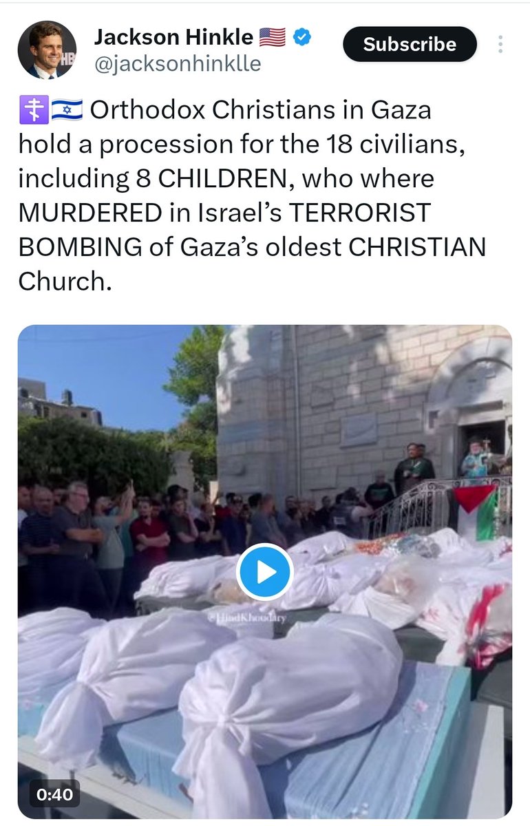Open the @jacksonhinklle handle link
This screenshot has width=530, height=826.
[178, 64]
